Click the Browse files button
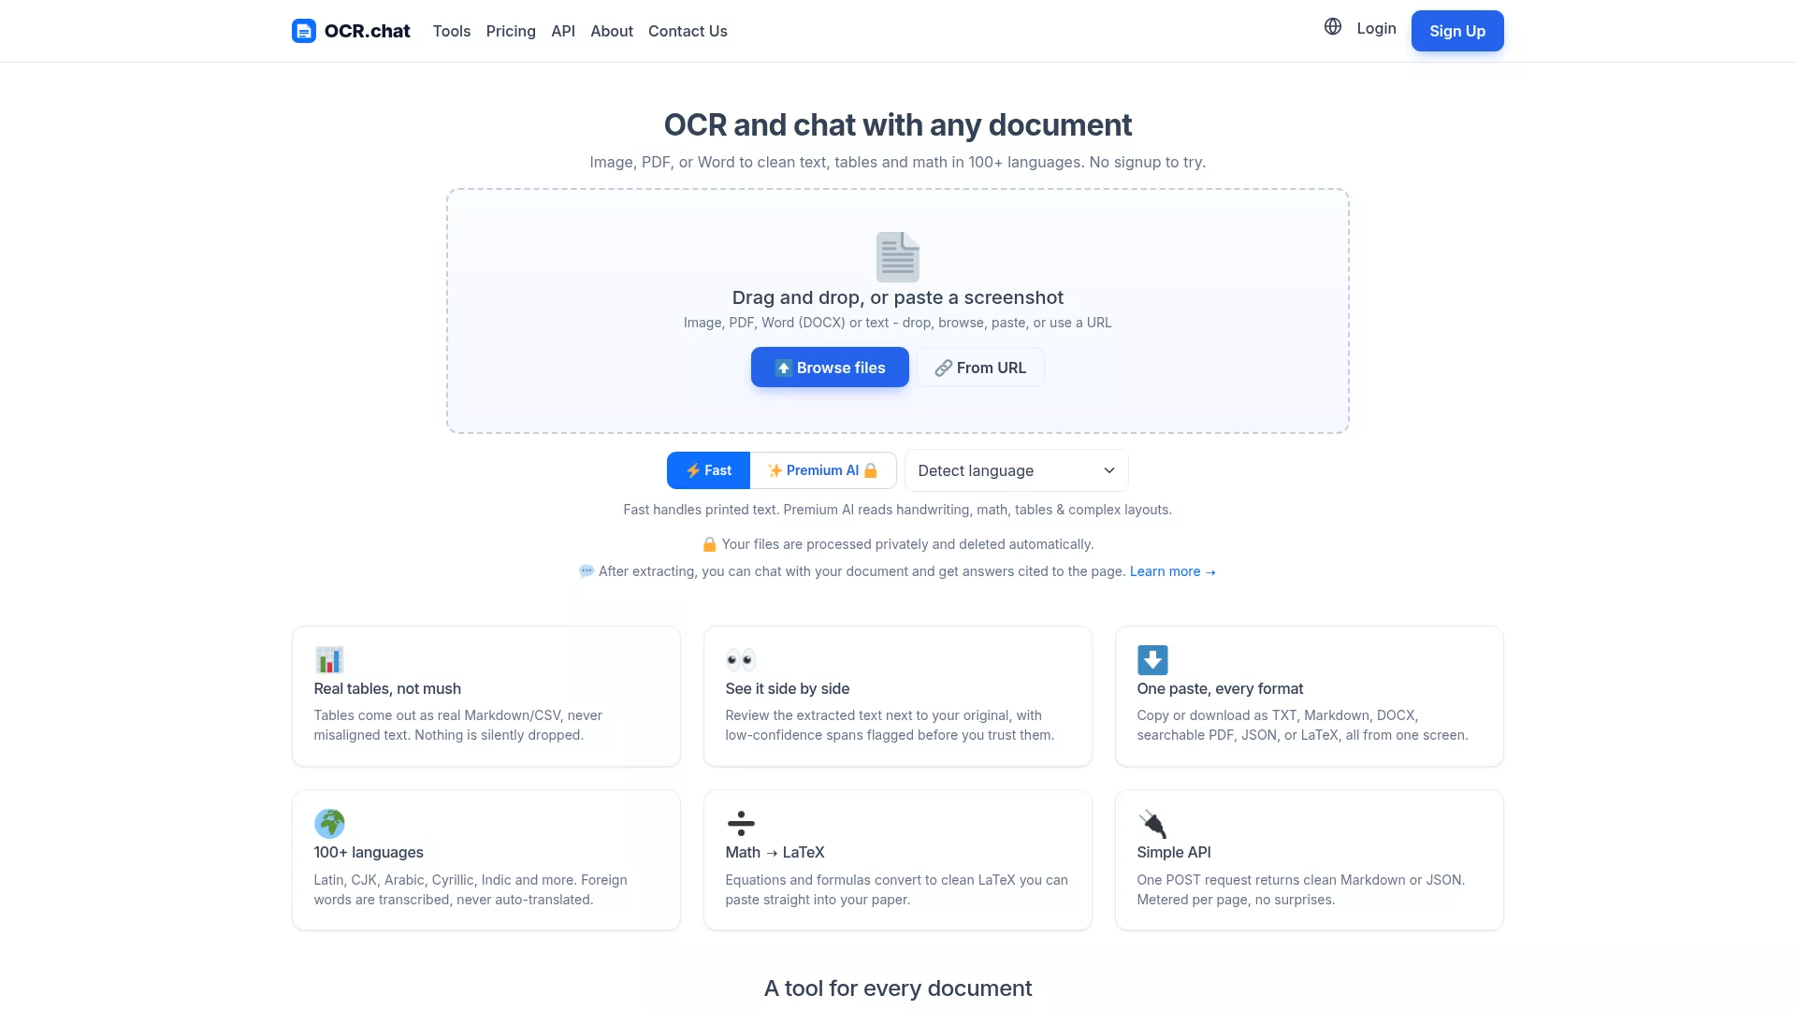This screenshot has height=1010, width=1796. 830,368
